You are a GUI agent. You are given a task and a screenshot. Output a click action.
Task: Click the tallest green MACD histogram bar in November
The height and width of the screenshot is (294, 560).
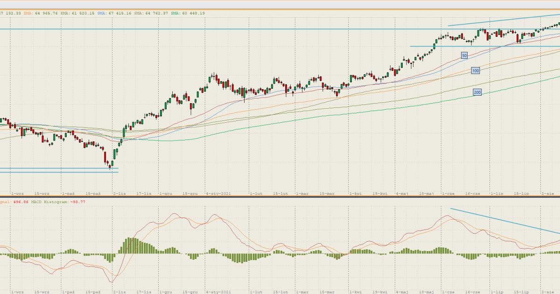click(x=132, y=246)
